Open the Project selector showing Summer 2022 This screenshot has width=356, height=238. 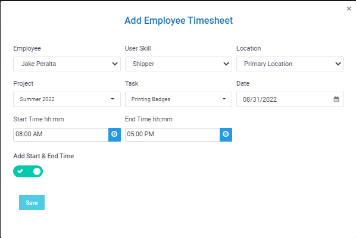click(x=67, y=99)
